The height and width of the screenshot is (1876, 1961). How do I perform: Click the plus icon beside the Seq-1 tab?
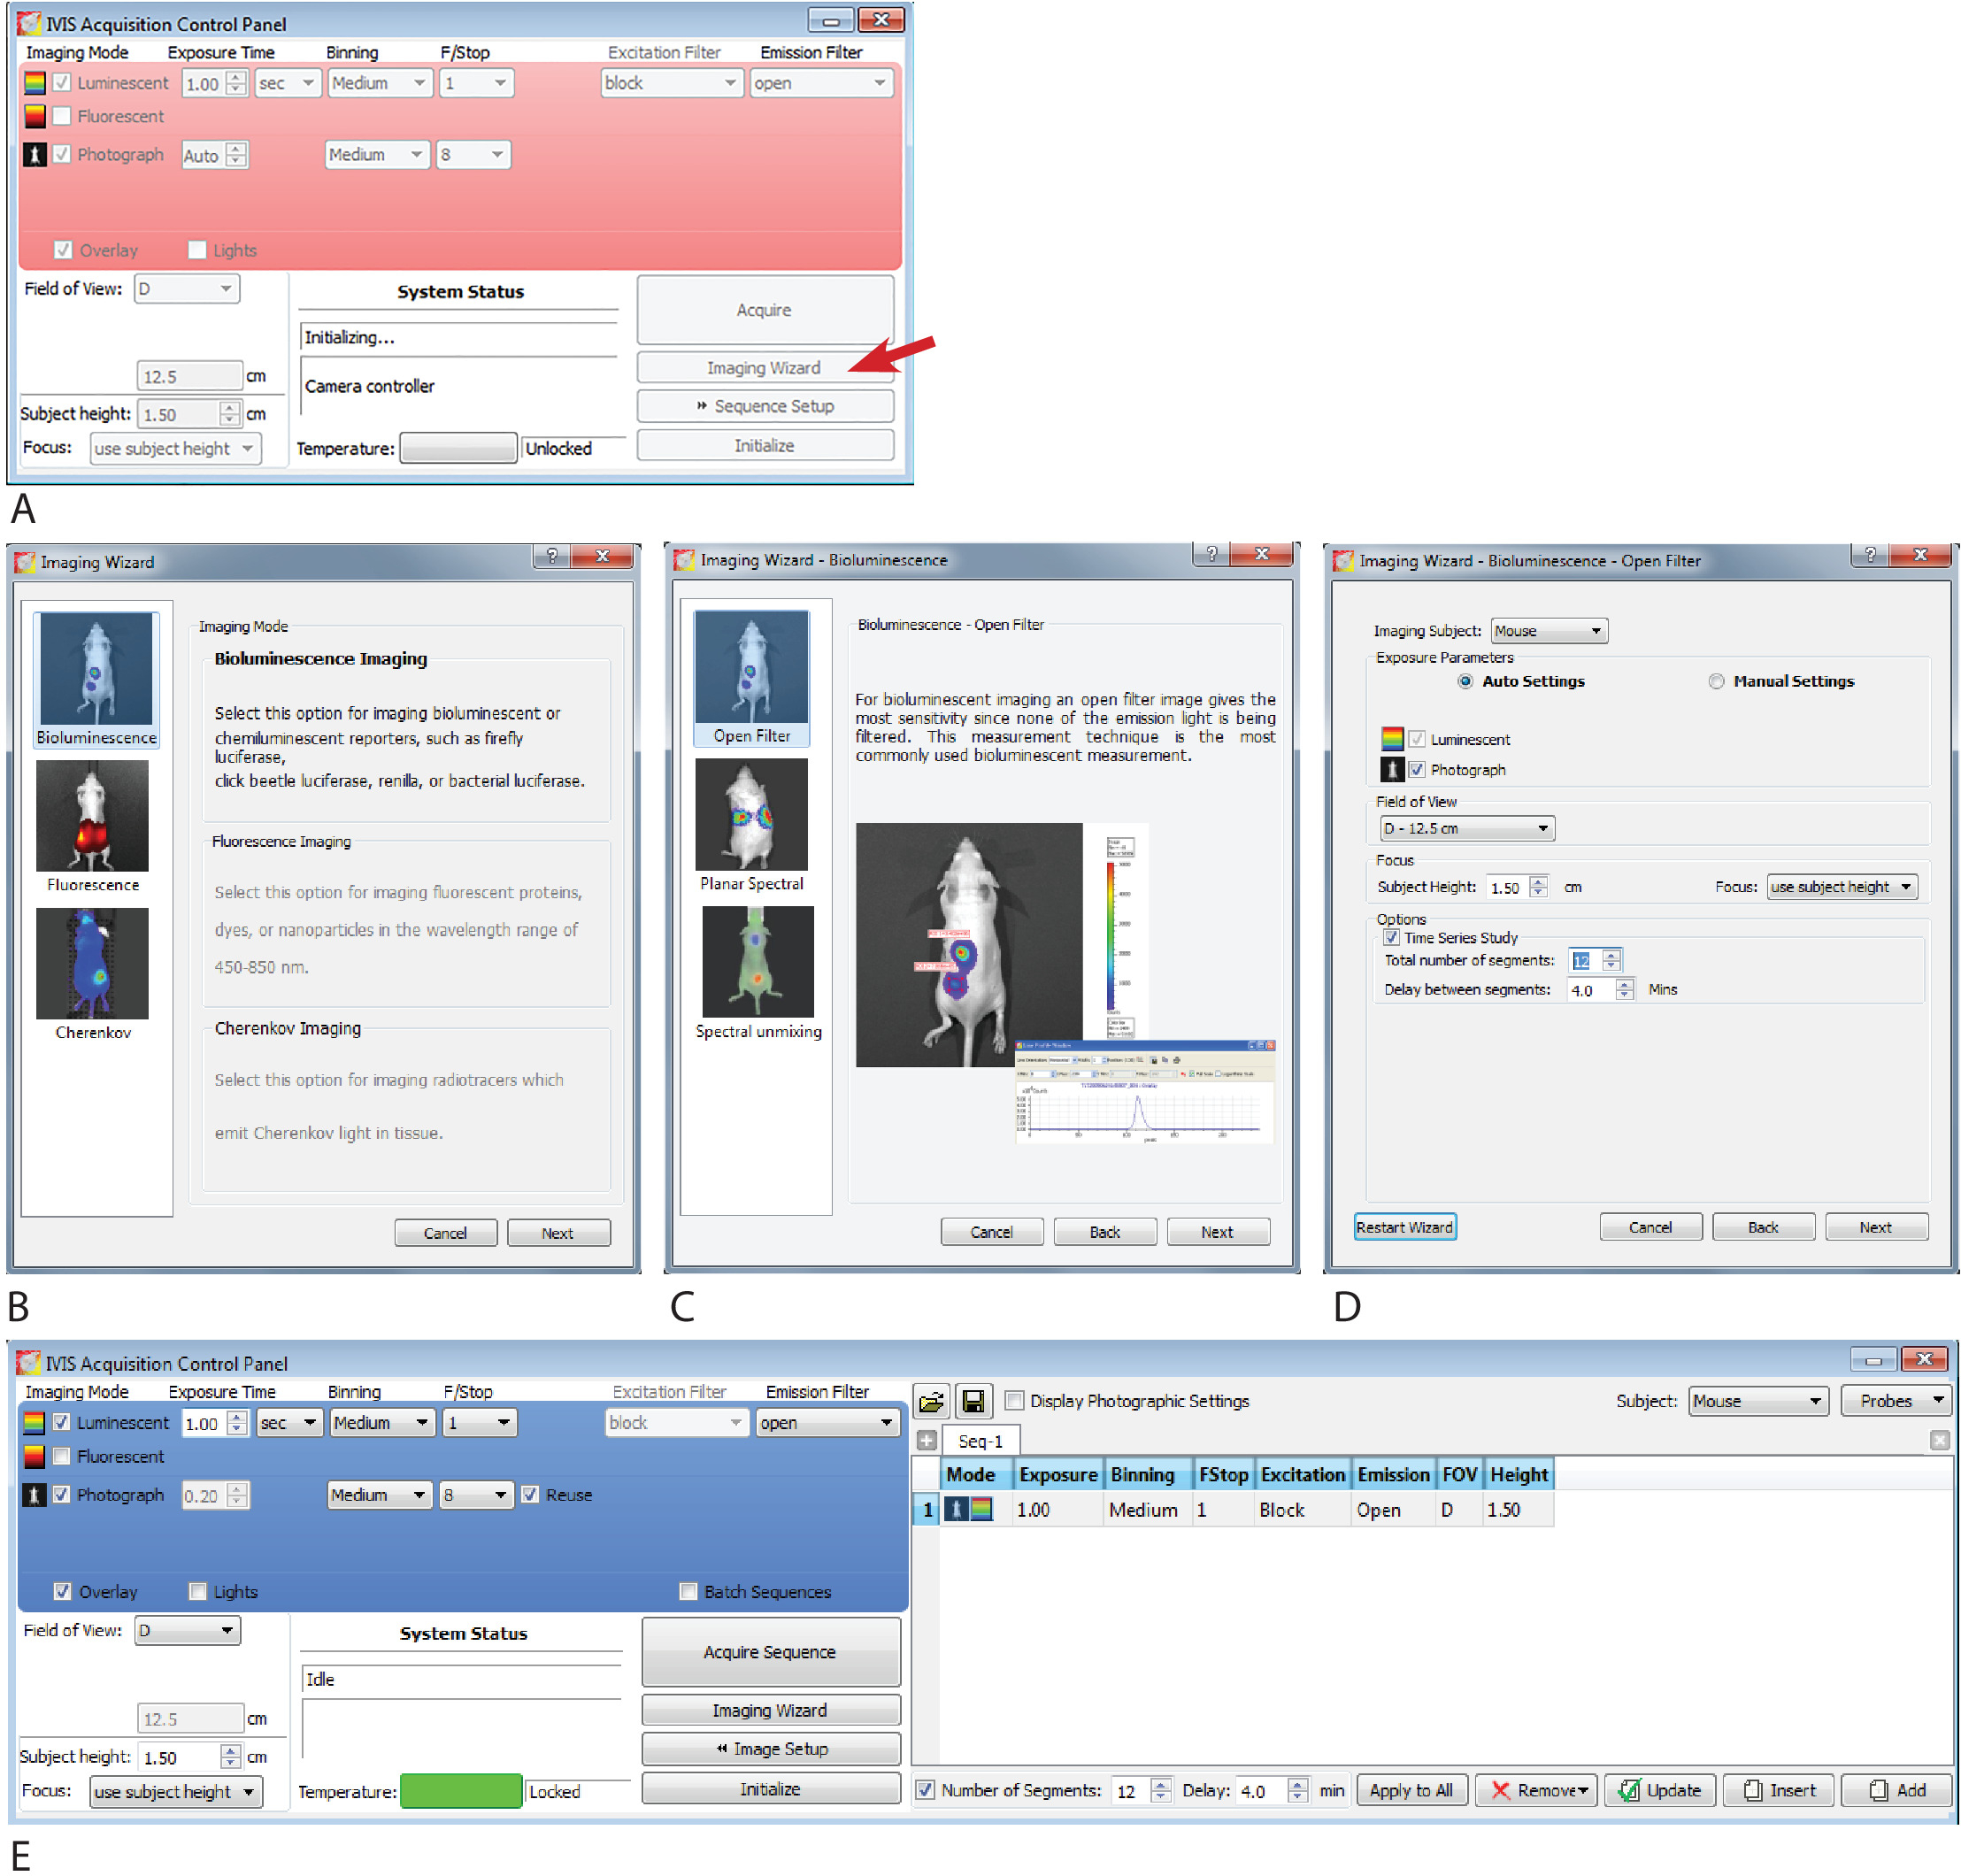point(926,1440)
